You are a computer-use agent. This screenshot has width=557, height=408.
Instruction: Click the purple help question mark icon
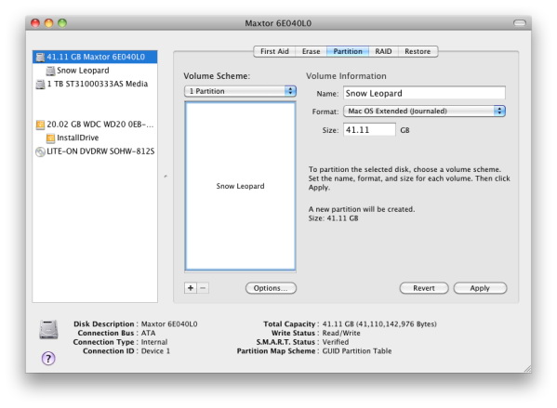click(x=48, y=359)
